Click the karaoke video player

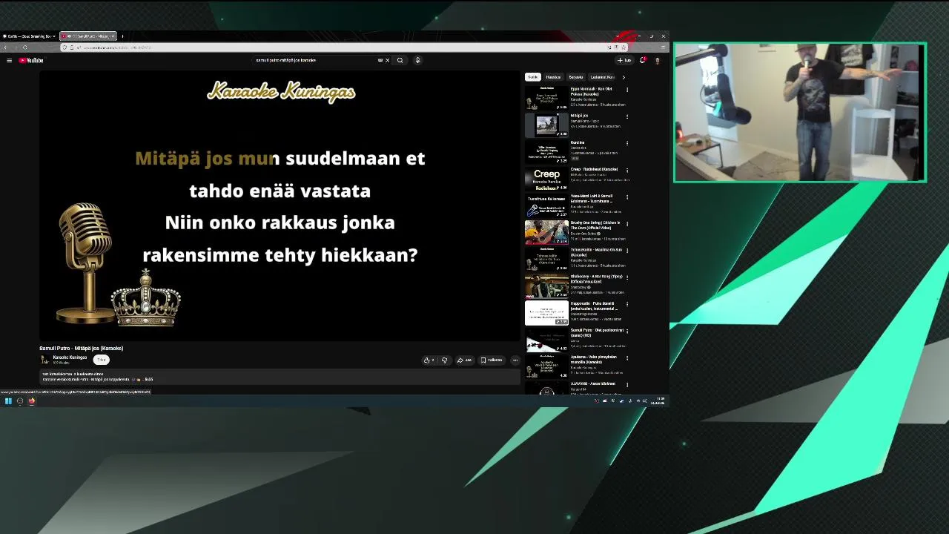click(280, 206)
